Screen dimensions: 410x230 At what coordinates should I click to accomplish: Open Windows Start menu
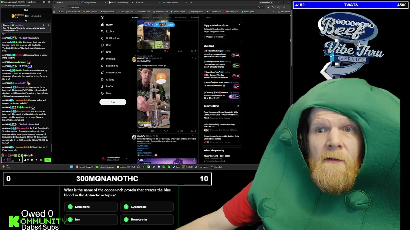[x=72, y=167]
